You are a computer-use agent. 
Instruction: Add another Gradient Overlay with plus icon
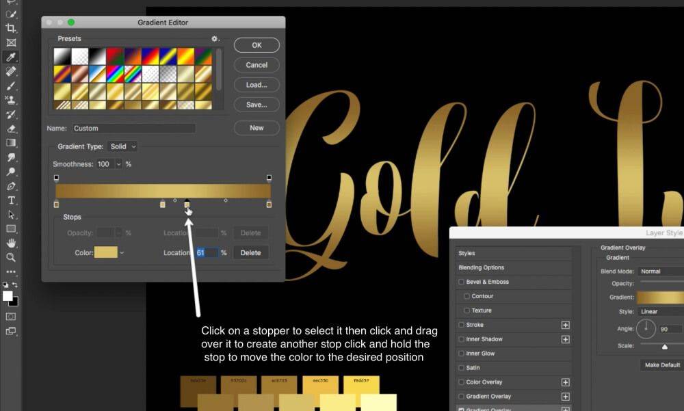[x=566, y=397]
